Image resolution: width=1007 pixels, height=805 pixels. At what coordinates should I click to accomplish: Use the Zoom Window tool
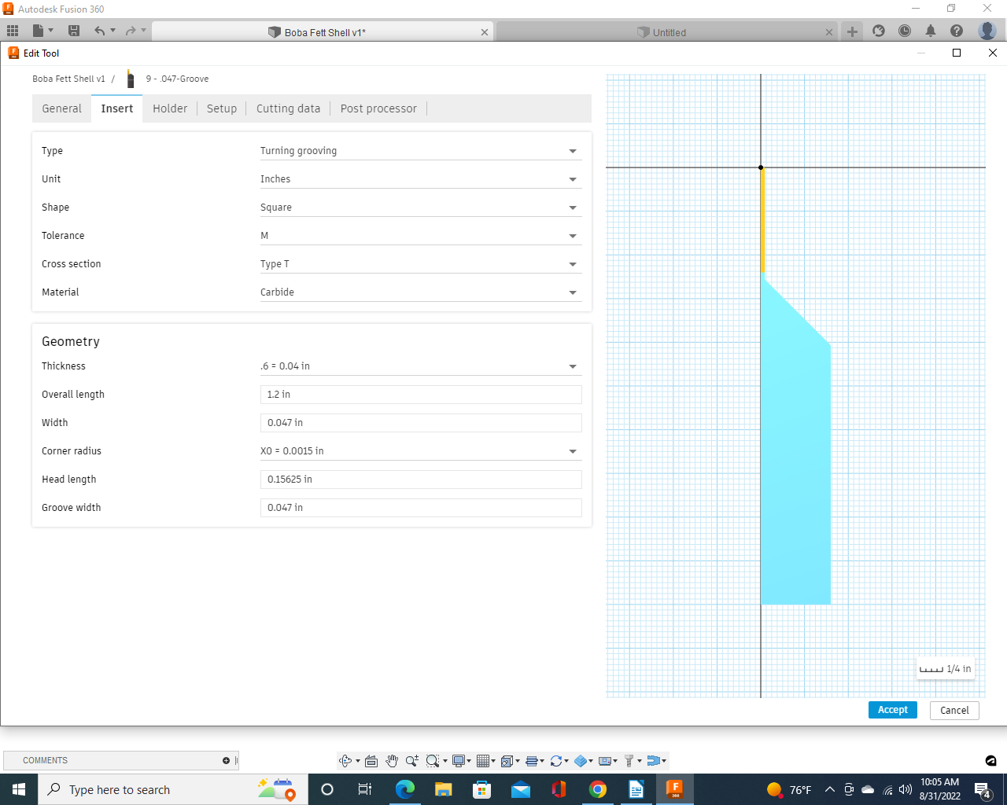coord(432,760)
